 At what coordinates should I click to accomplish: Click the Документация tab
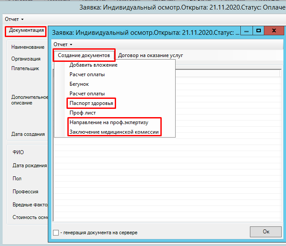tap(26, 30)
